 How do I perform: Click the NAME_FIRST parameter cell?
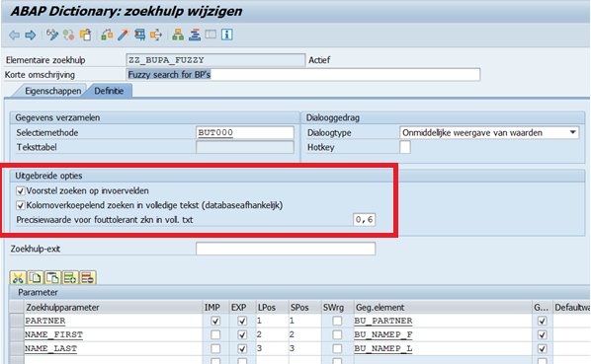coord(113,334)
